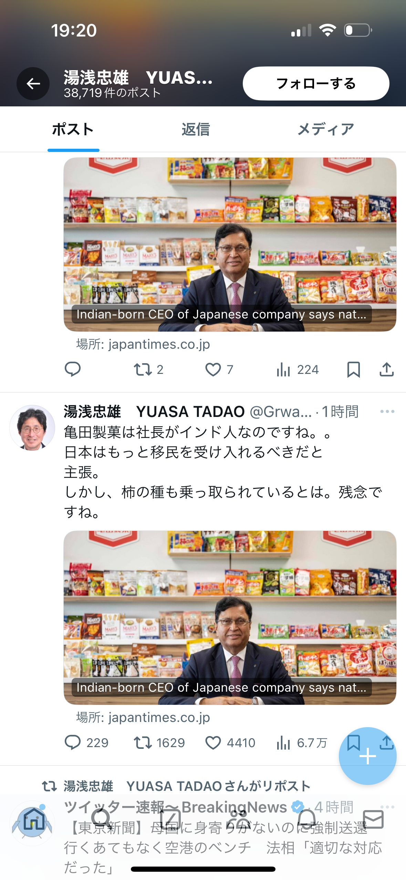Like the post with 4410 likes
The image size is (406, 880).
tap(230, 743)
